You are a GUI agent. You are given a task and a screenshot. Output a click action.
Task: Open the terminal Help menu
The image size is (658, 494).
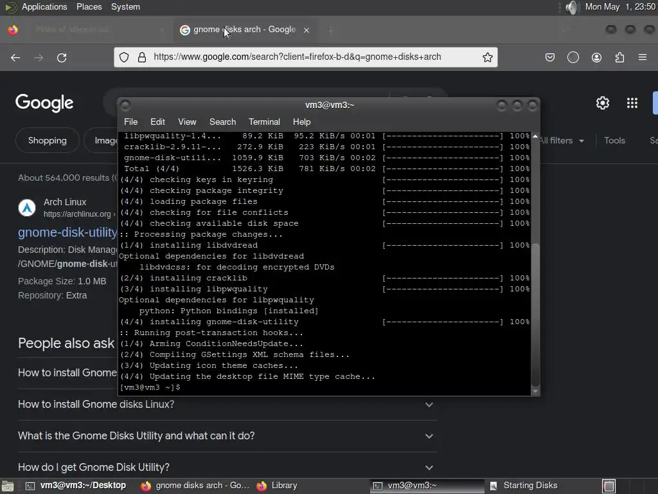tap(302, 122)
